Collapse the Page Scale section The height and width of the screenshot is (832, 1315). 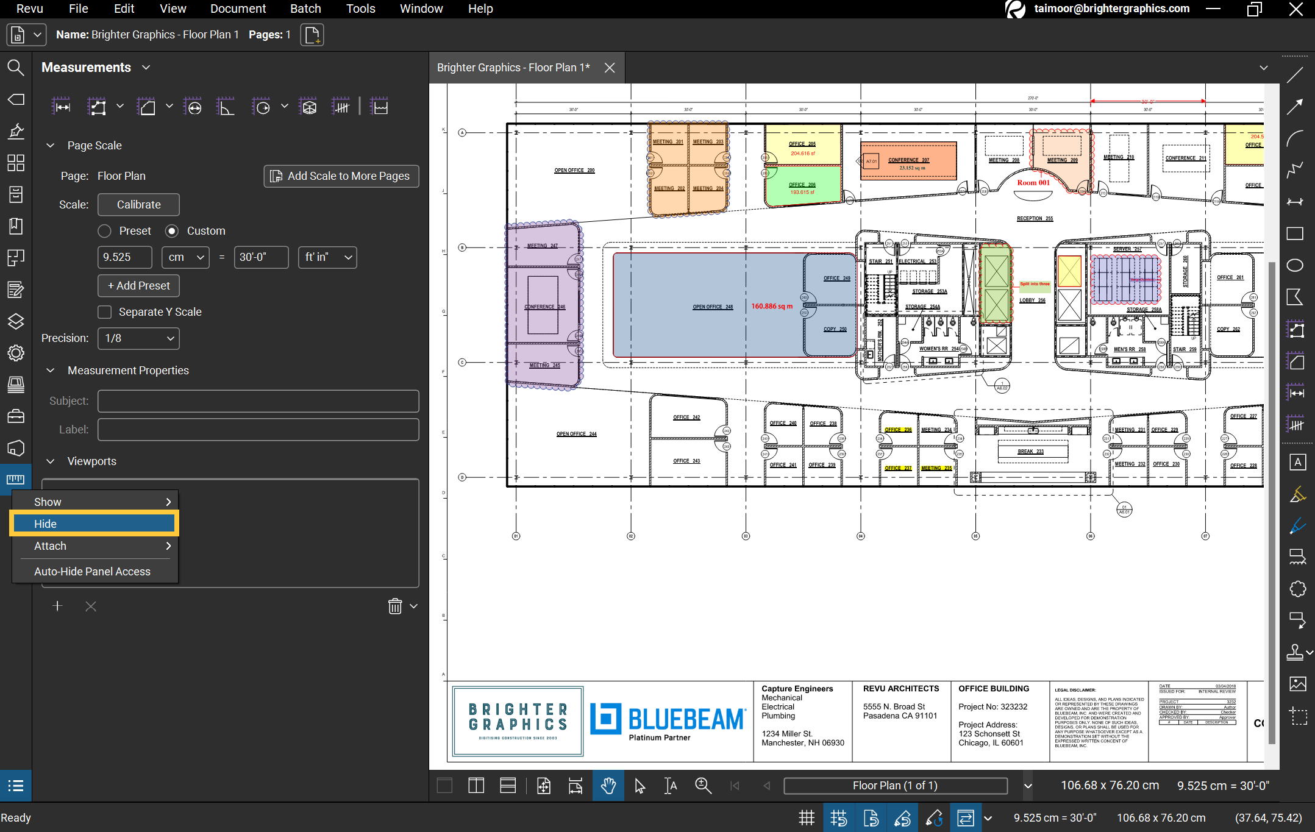51,146
